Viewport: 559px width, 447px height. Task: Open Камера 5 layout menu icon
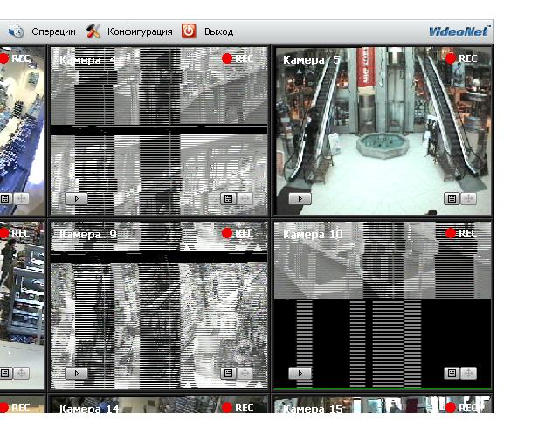452,198
